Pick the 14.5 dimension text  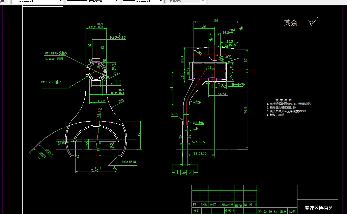[221, 86]
